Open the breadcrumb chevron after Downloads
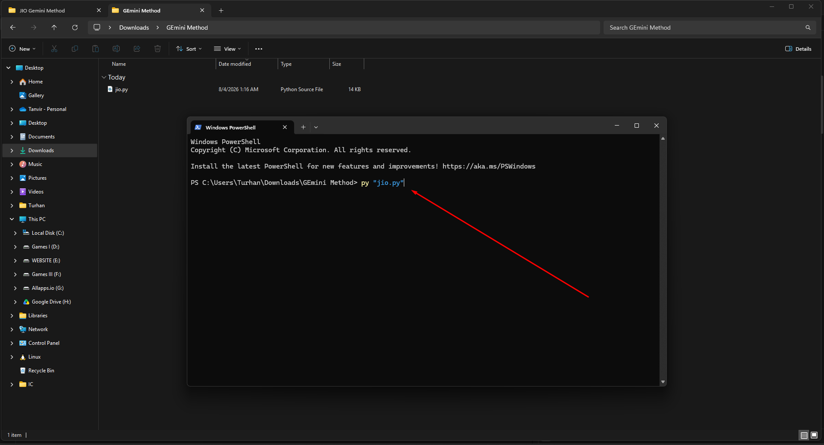The height and width of the screenshot is (445, 824). (158, 28)
